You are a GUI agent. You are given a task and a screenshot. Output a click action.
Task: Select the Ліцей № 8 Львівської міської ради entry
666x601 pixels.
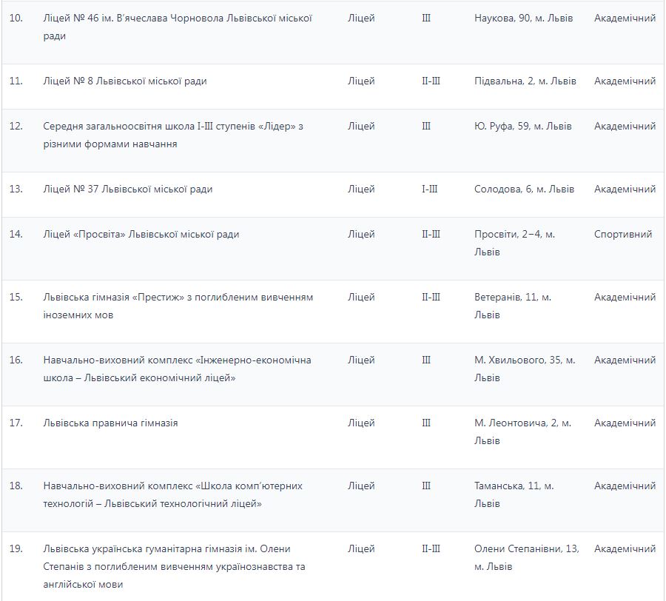pyautogui.click(x=125, y=81)
